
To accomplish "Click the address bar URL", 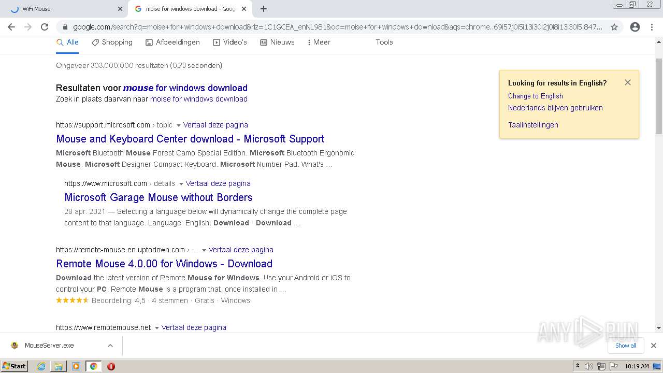I will pyautogui.click(x=337, y=27).
